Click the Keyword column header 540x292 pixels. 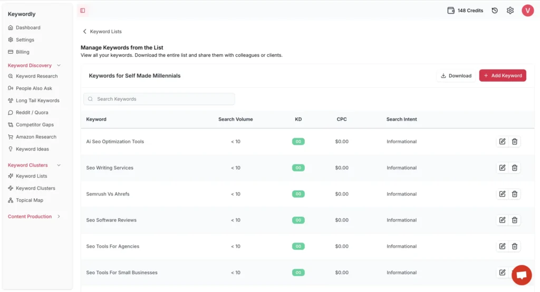point(96,120)
